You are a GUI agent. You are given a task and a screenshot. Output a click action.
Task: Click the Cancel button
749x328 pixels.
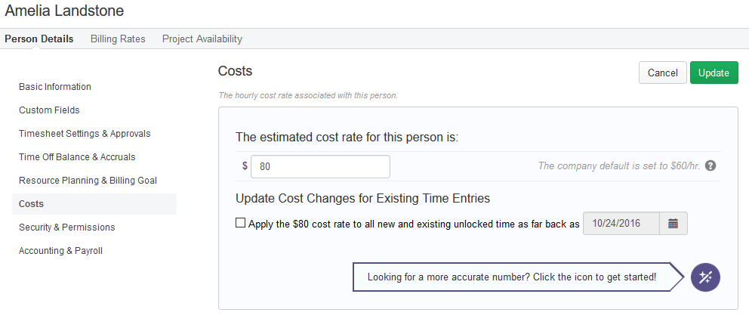(662, 73)
